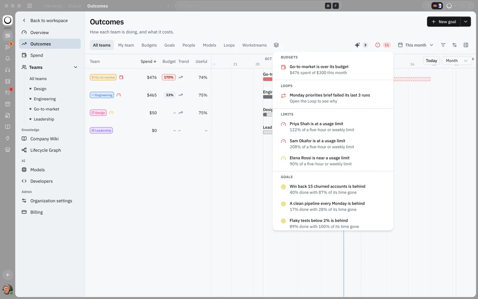Switch to the Loops tab
478x299 pixels.
tap(229, 45)
